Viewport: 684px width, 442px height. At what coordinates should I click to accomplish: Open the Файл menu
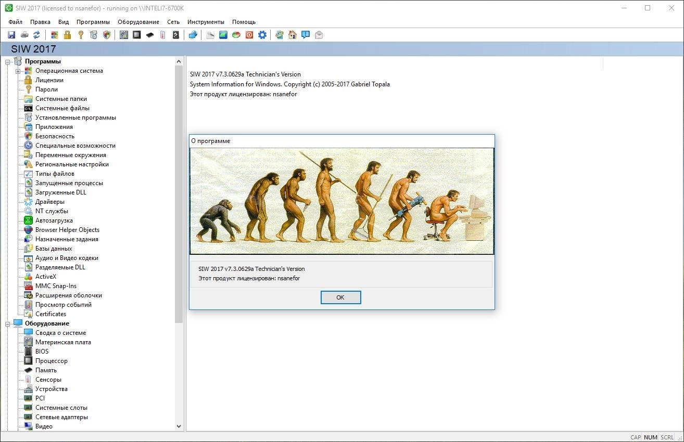(16, 22)
